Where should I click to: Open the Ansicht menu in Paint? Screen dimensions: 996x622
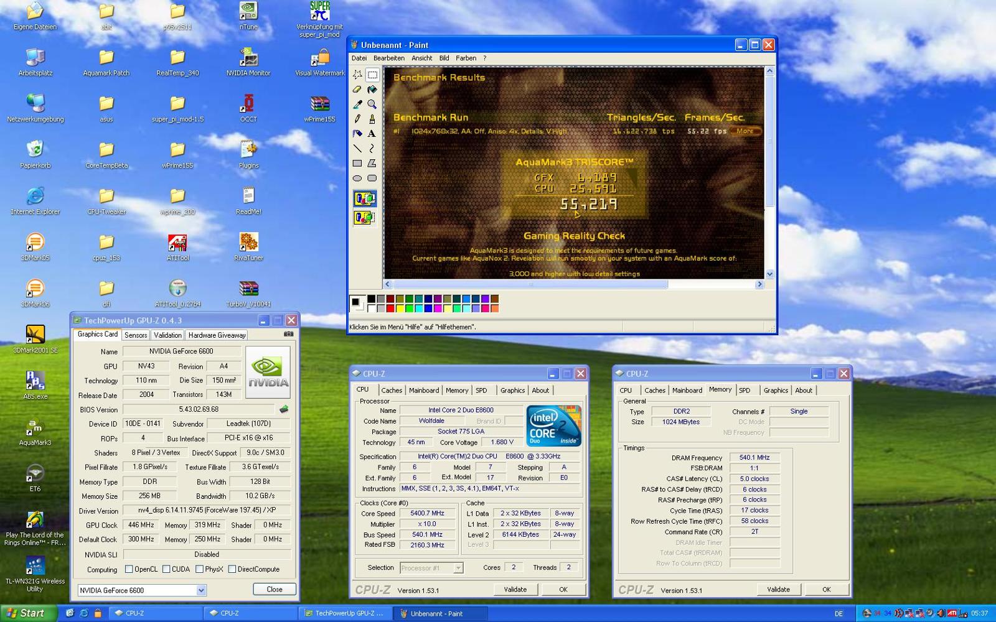422,58
